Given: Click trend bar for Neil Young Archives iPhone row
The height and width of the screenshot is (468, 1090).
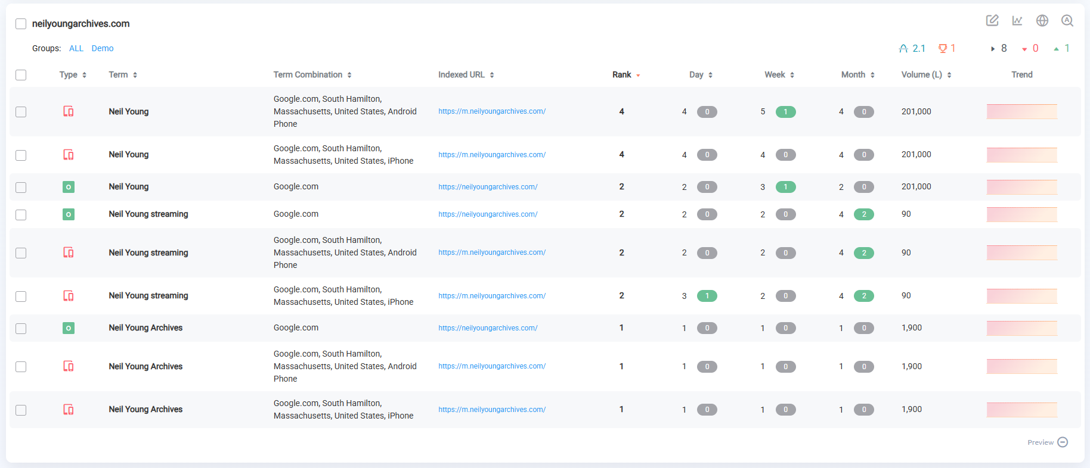Looking at the screenshot, I should tap(1022, 410).
